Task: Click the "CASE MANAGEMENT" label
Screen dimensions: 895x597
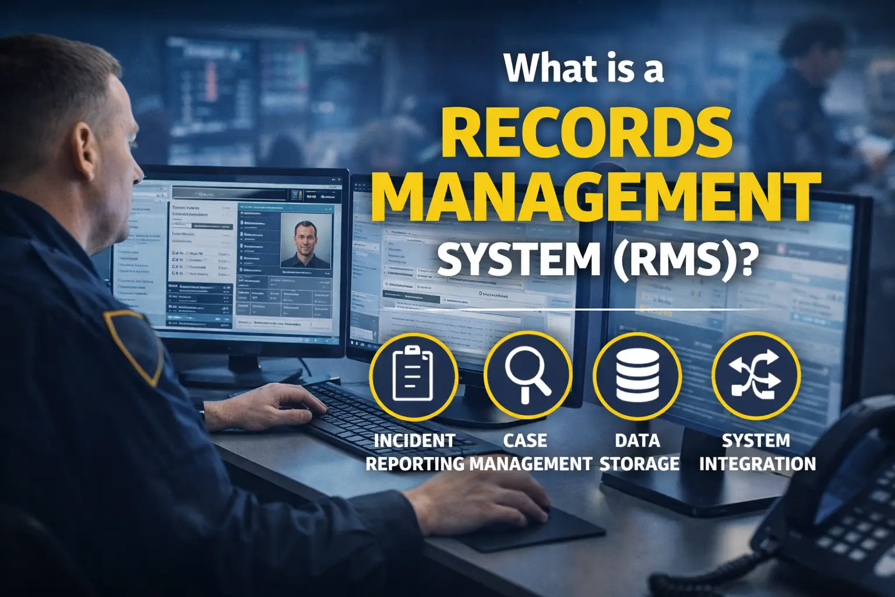Action: (530, 452)
